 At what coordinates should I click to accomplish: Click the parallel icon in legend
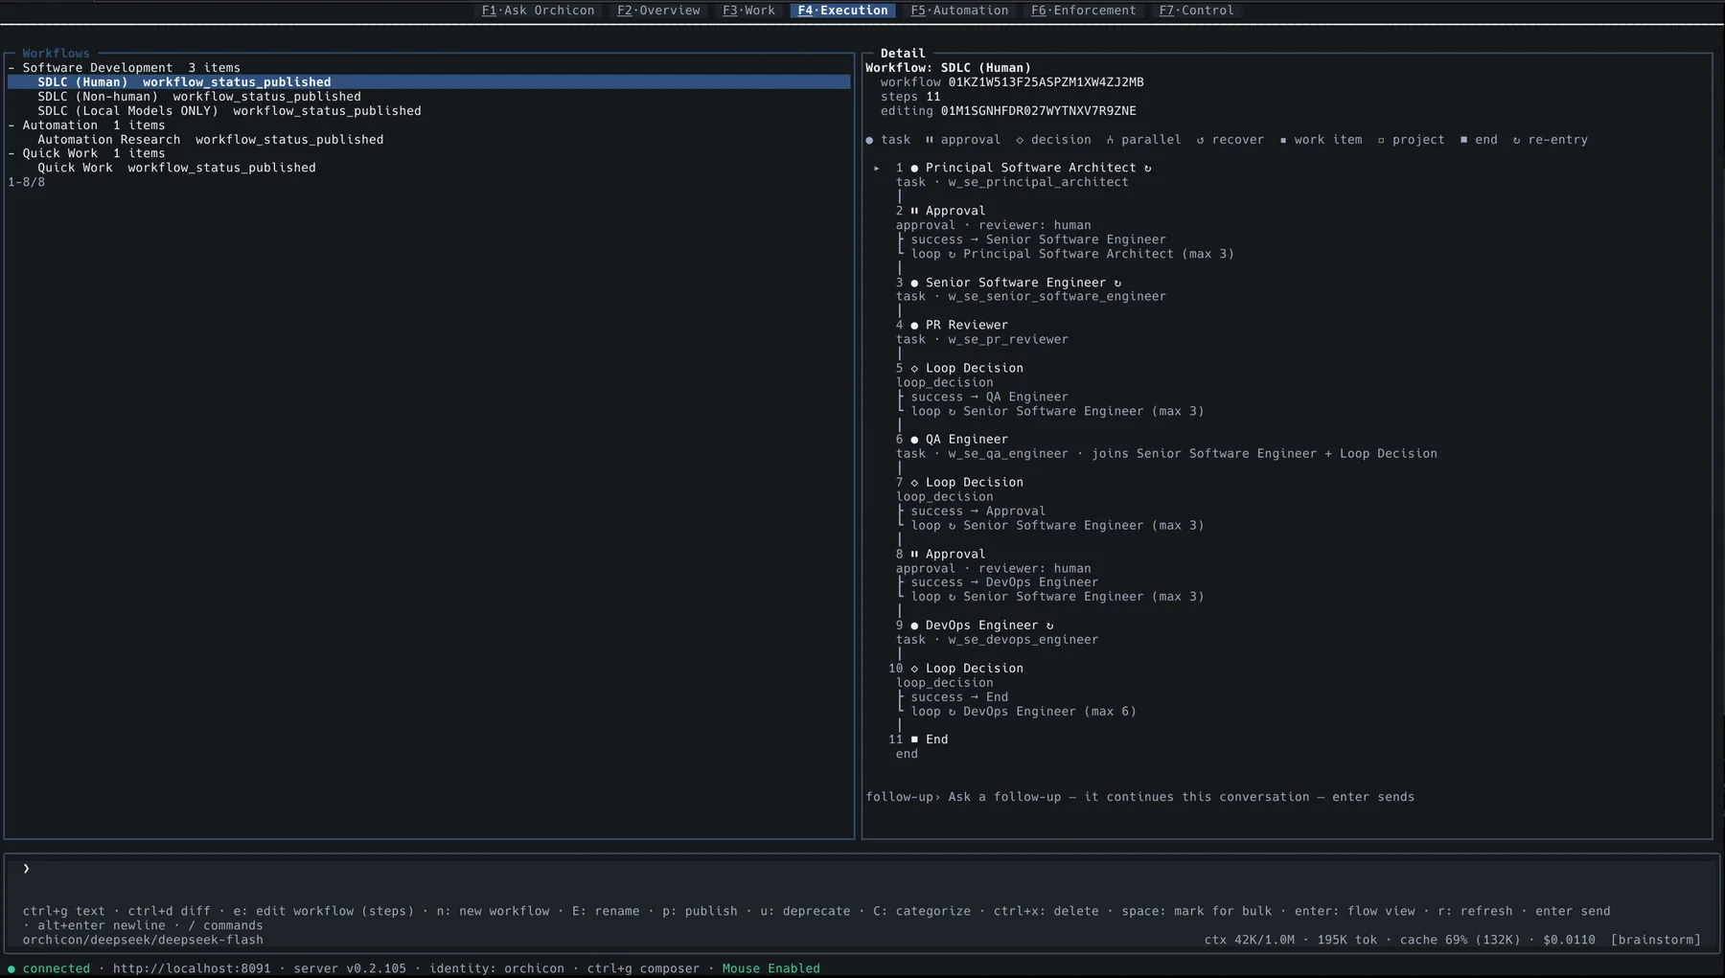(1110, 140)
